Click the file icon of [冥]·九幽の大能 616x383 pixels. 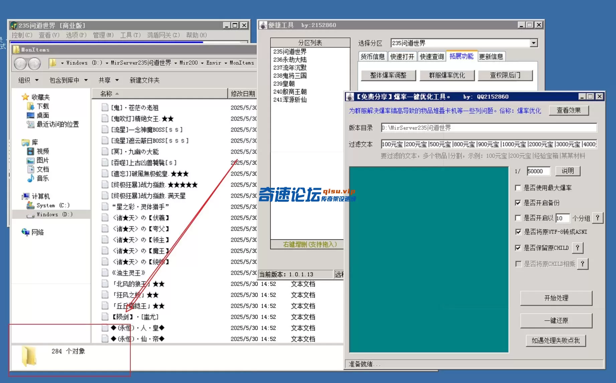point(105,151)
